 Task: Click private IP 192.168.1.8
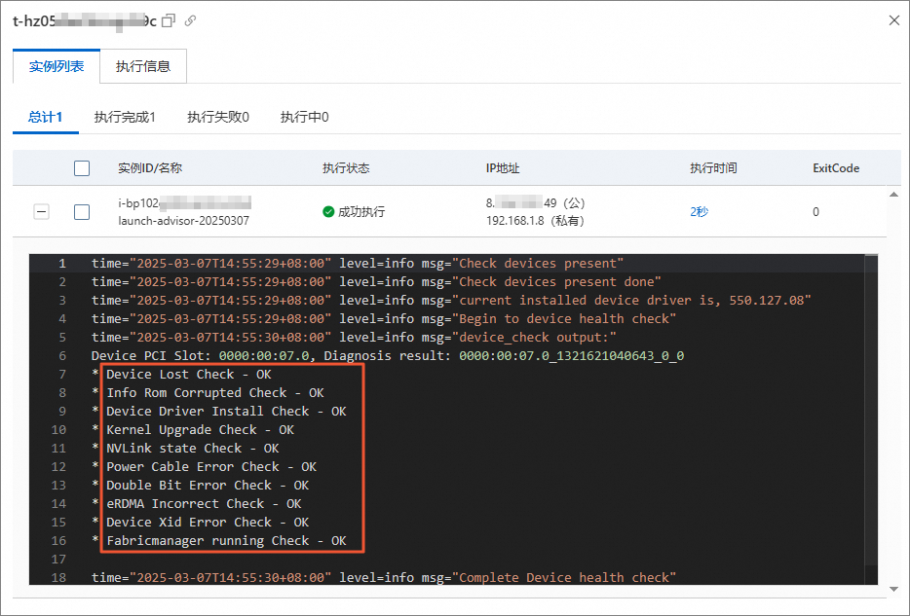[x=515, y=221]
